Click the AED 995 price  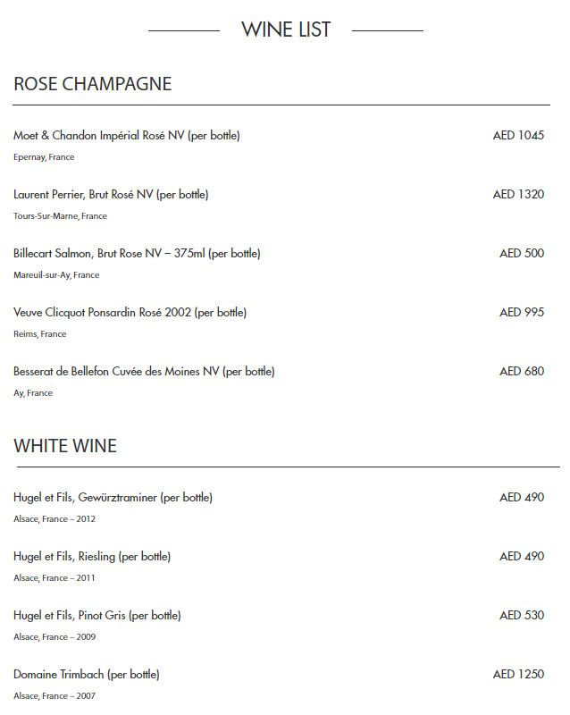[522, 313]
